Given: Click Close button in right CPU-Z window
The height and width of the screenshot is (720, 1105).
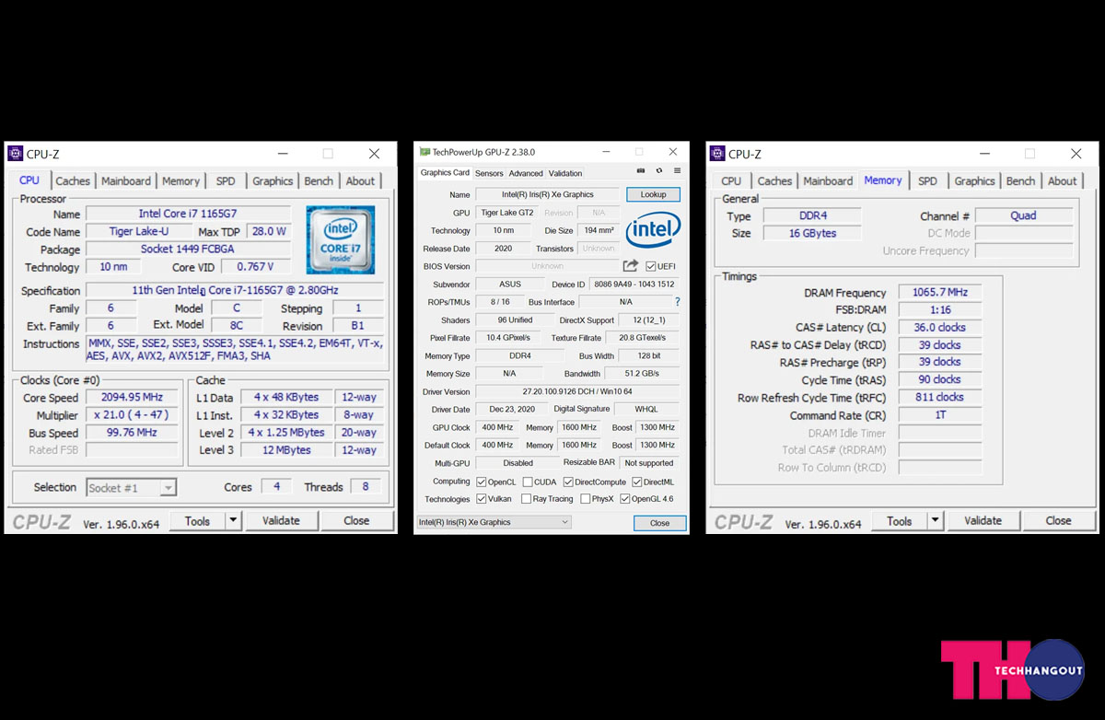Looking at the screenshot, I should click(1058, 521).
